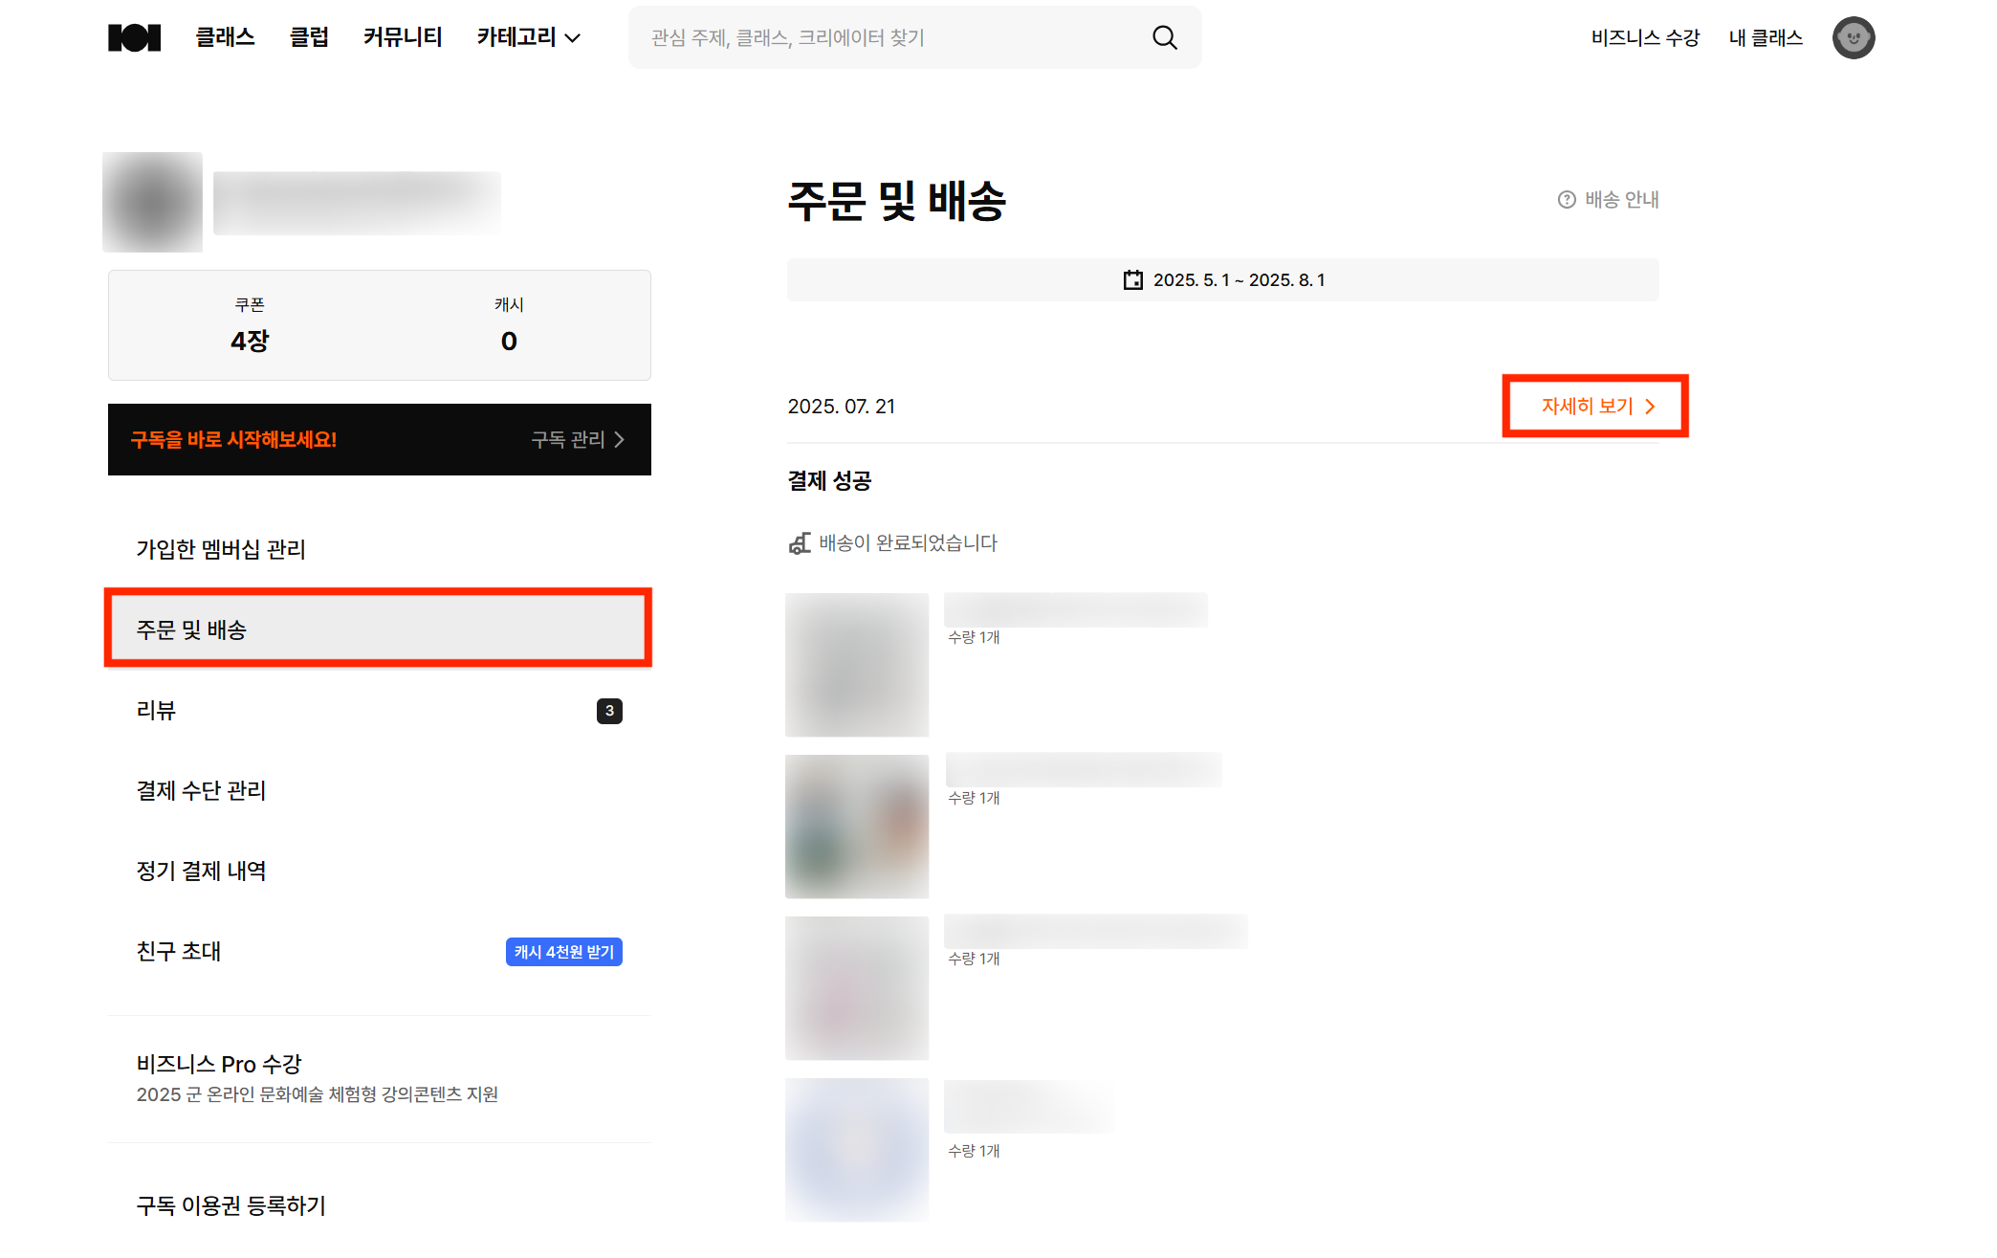Open 정기 결제 내역 menu
This screenshot has width=1997, height=1258.
click(201, 871)
